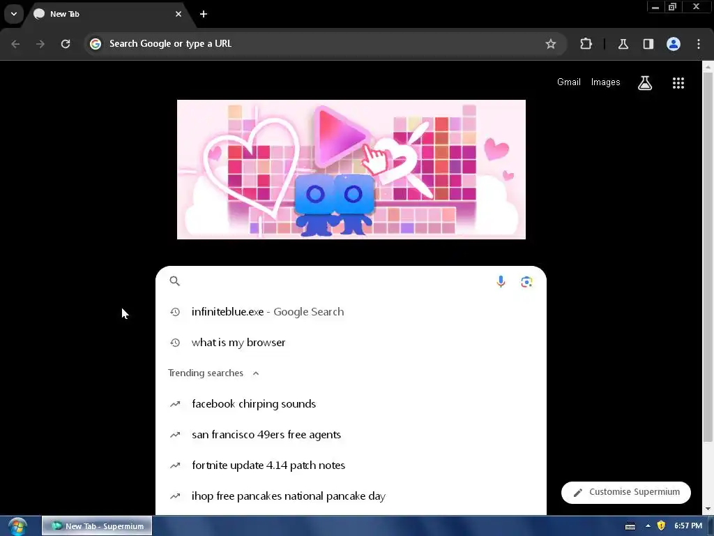Select 'facebook chirping sounds' trending search
714x536 pixels.
pos(351,404)
